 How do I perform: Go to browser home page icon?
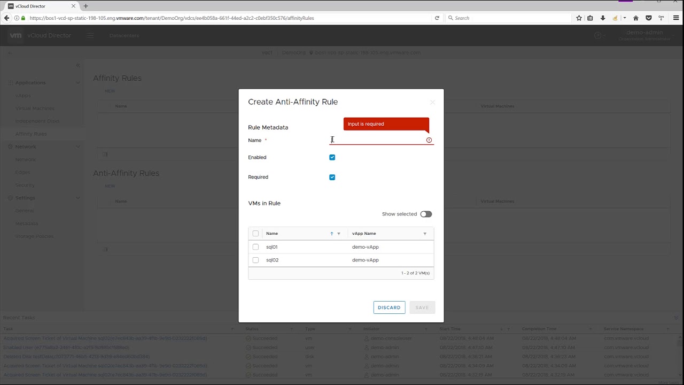coord(636,18)
